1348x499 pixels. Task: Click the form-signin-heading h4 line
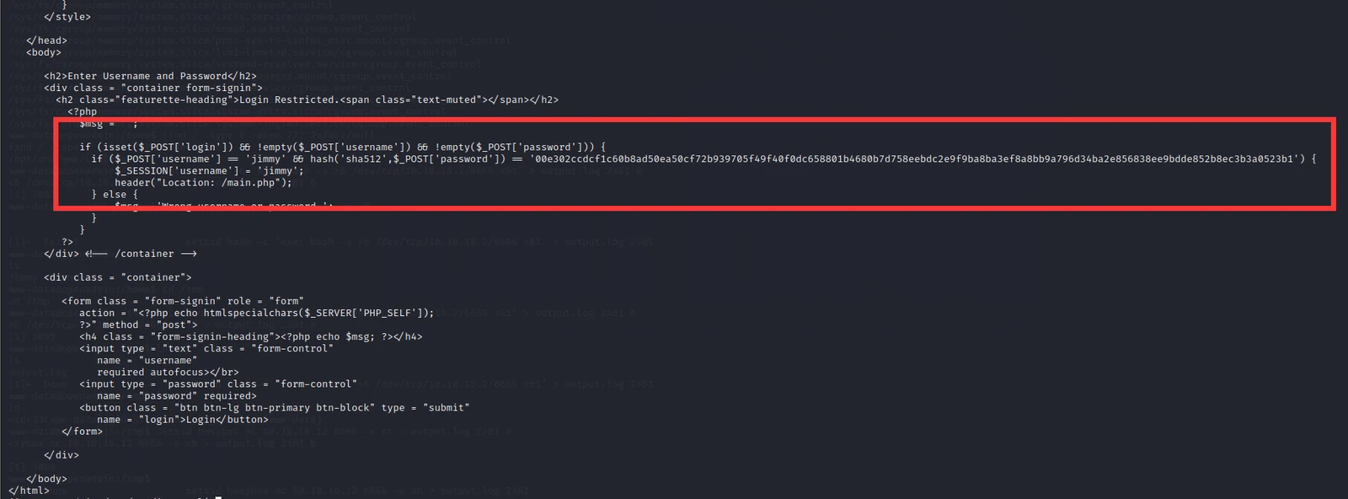pyautogui.click(x=251, y=336)
